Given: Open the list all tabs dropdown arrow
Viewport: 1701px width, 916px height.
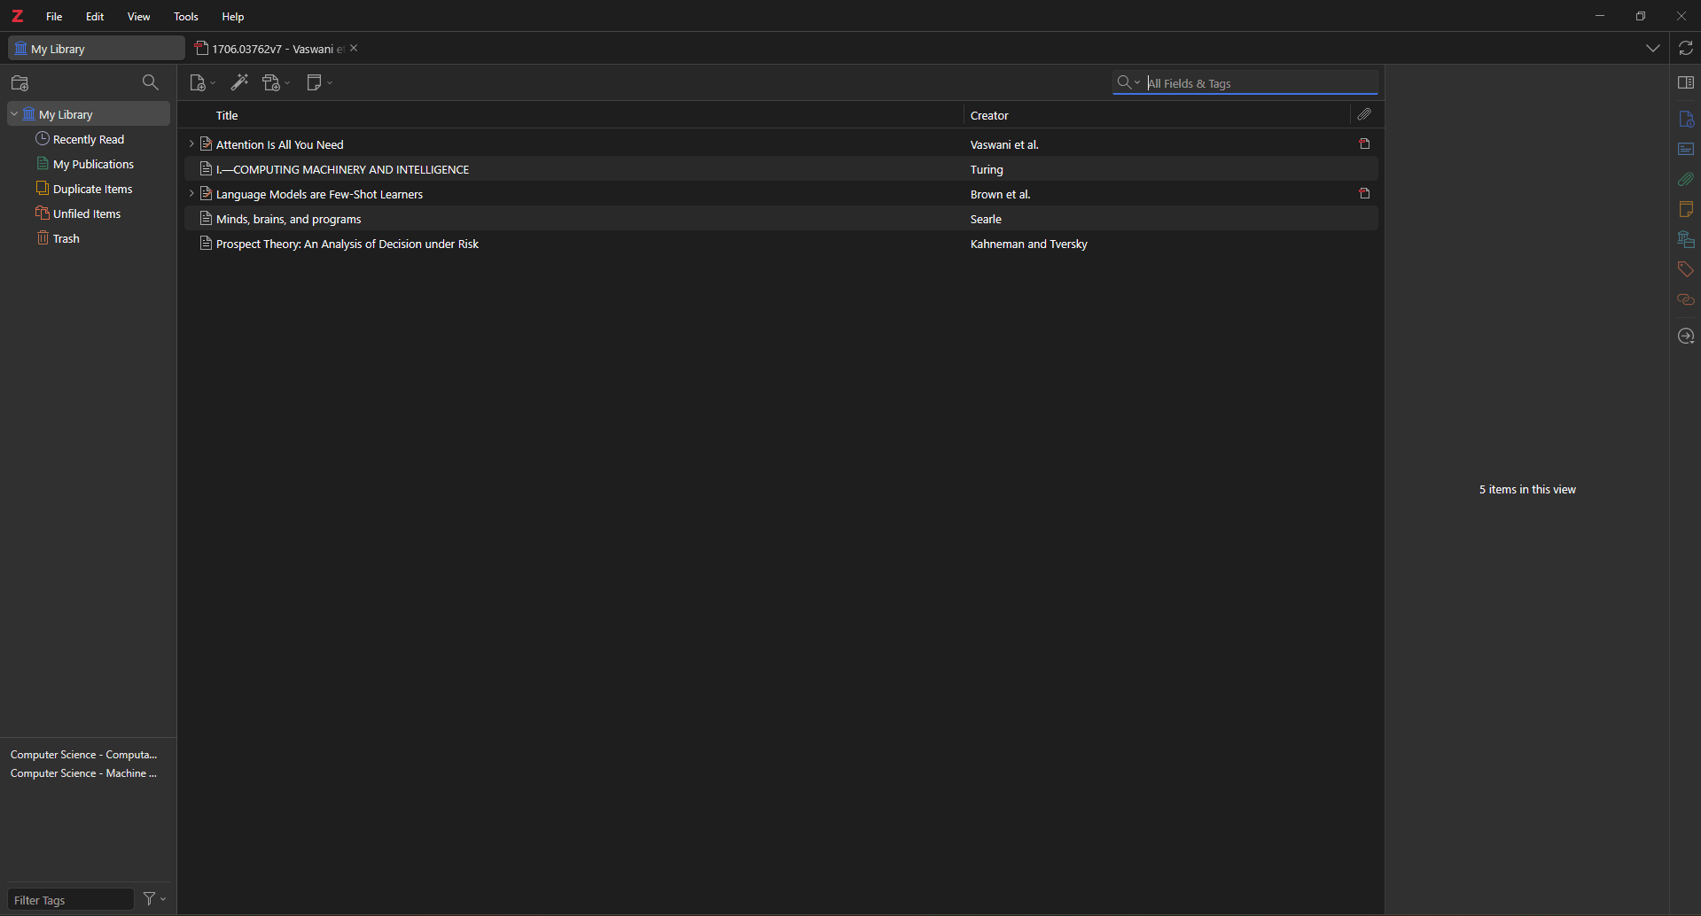Looking at the screenshot, I should [1653, 49].
